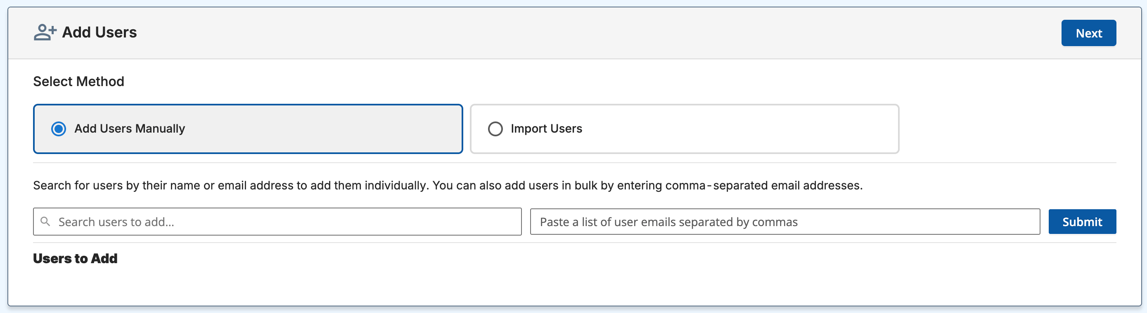The height and width of the screenshot is (313, 1147).
Task: Click the Add Users header title
Action: pyautogui.click(x=99, y=33)
